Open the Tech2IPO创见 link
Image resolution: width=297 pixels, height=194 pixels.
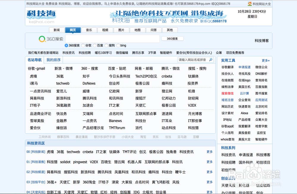146,76
